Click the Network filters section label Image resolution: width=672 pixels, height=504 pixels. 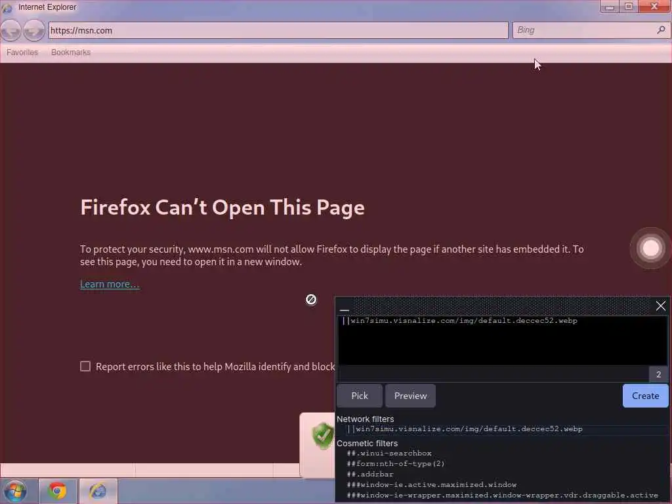click(x=365, y=419)
